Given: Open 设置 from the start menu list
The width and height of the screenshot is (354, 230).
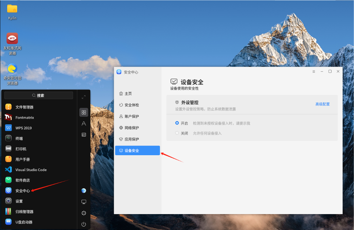Looking at the screenshot, I should click(39, 201).
